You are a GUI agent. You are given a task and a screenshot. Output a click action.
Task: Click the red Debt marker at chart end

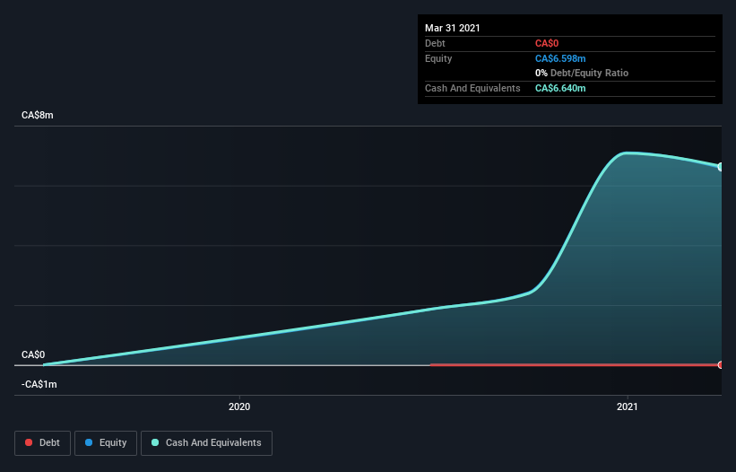coord(721,365)
